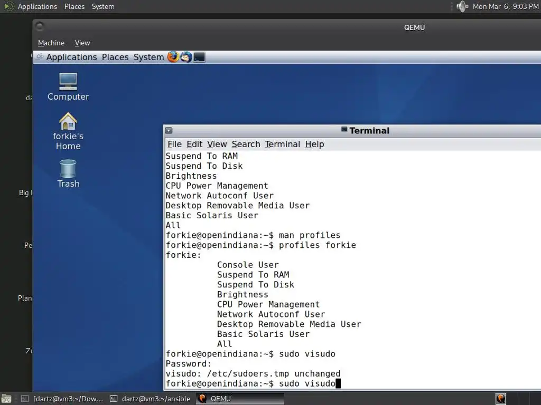Click the host Applications menu logo icon
The width and height of the screenshot is (541, 405).
click(x=8, y=6)
